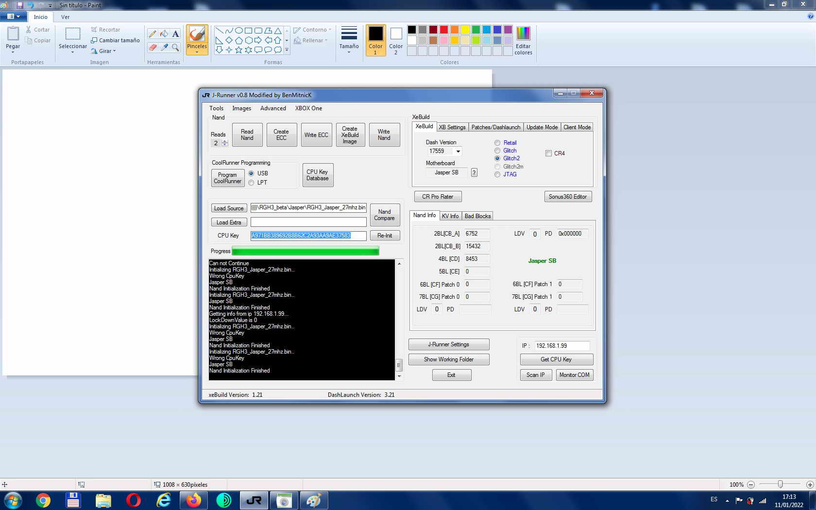Switch to the KV Info tab
The image size is (816, 510).
pyautogui.click(x=450, y=216)
